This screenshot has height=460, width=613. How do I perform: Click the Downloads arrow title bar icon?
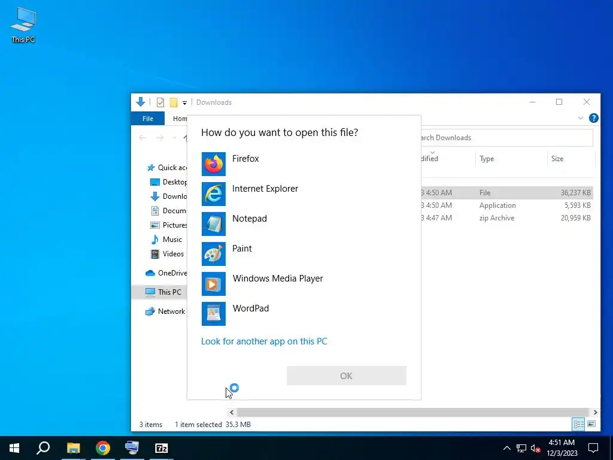pyautogui.click(x=141, y=102)
